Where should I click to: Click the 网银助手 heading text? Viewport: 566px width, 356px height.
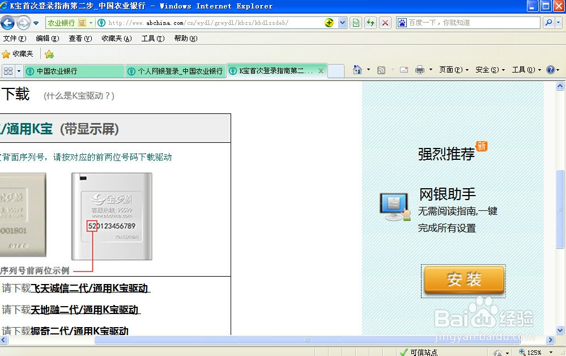(x=448, y=194)
